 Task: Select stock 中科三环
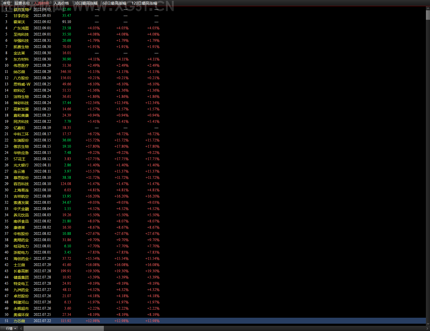coord(21,134)
